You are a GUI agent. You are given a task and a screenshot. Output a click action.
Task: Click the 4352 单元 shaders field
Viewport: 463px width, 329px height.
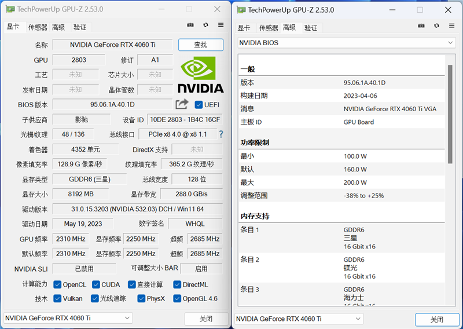86,149
